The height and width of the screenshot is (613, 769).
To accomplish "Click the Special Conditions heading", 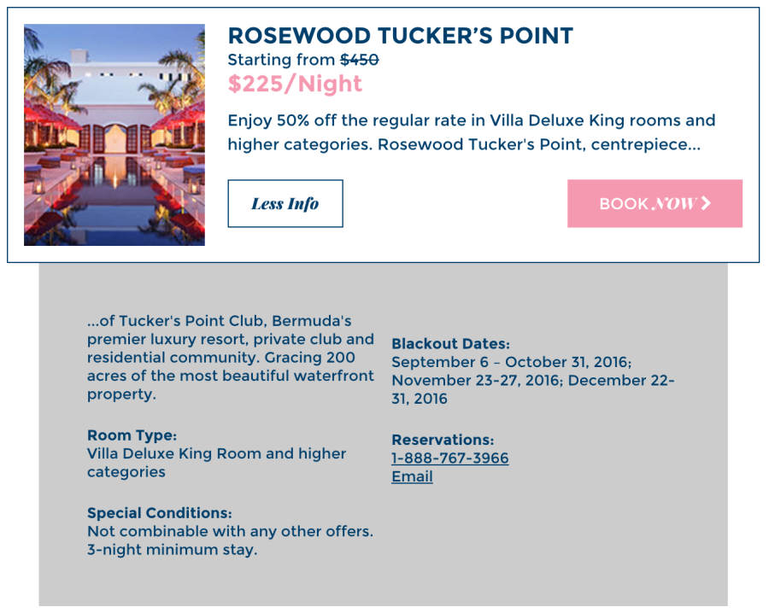I will (159, 513).
